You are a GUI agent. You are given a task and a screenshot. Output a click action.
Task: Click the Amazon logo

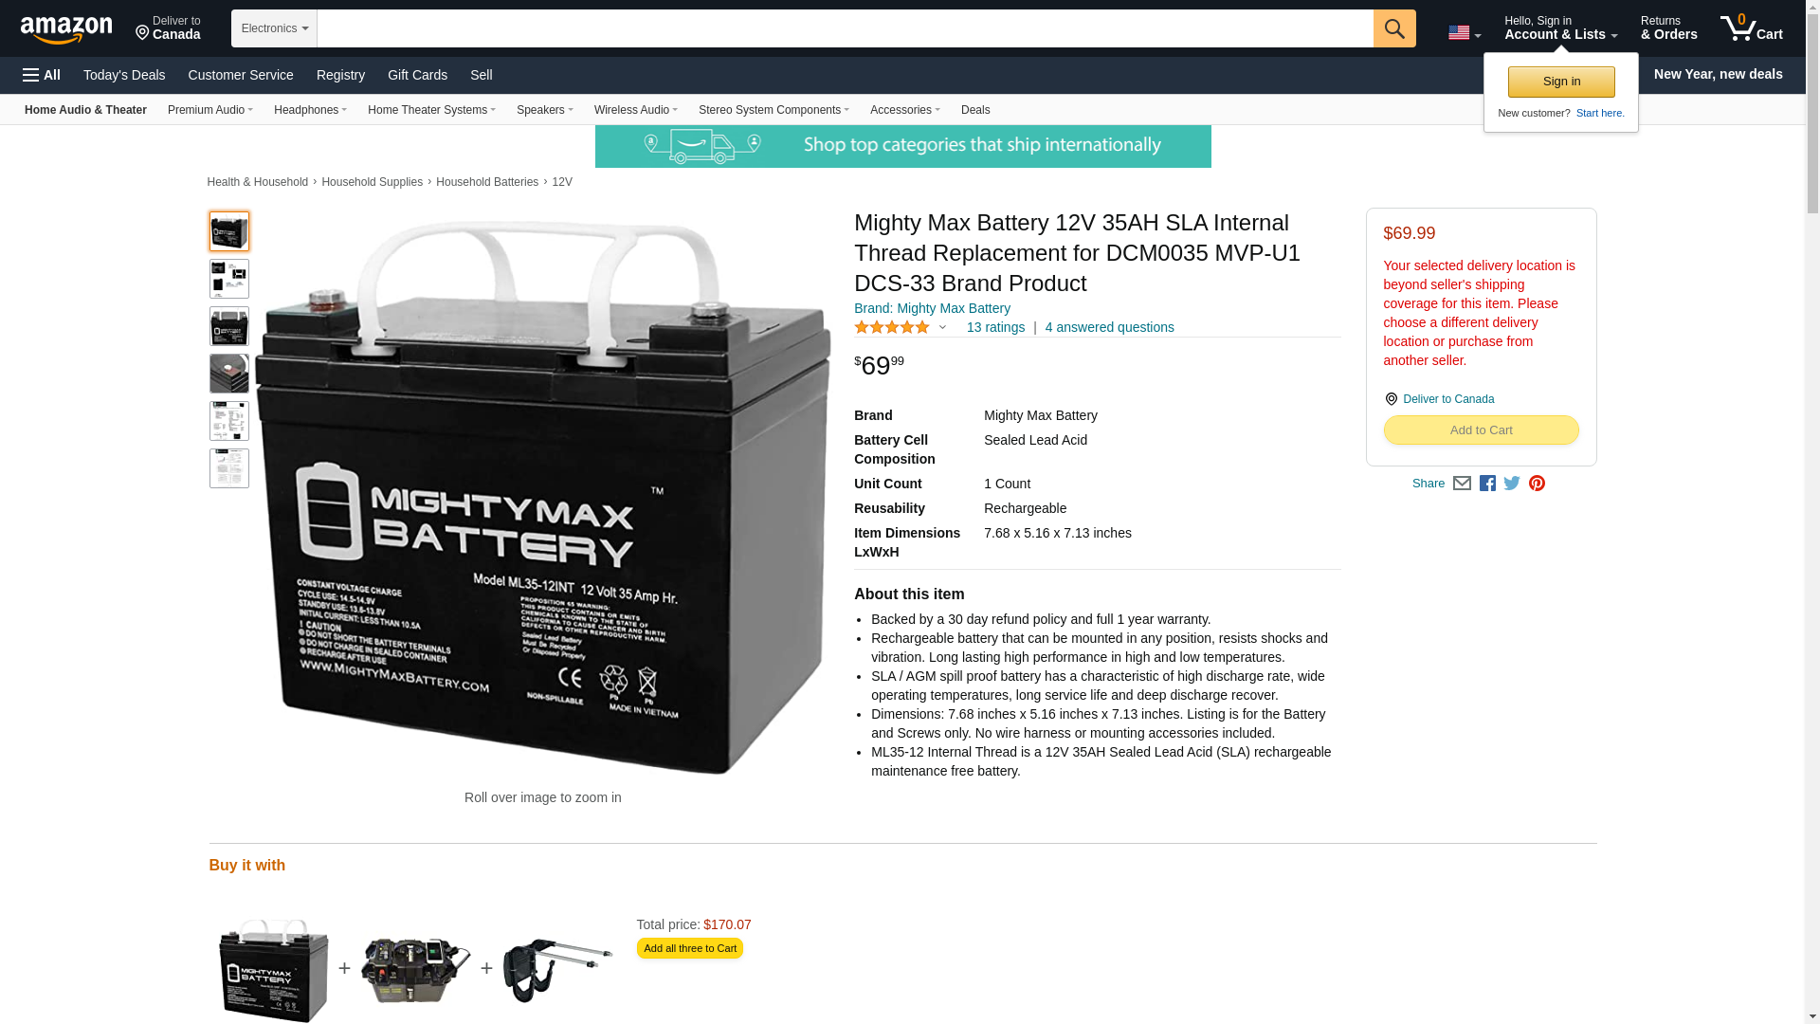tap(66, 29)
